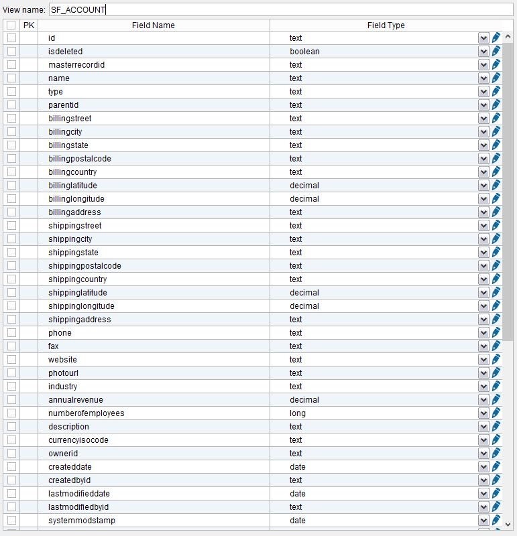
Task: Click the pencil icon for type field
Action: pyautogui.click(x=496, y=91)
